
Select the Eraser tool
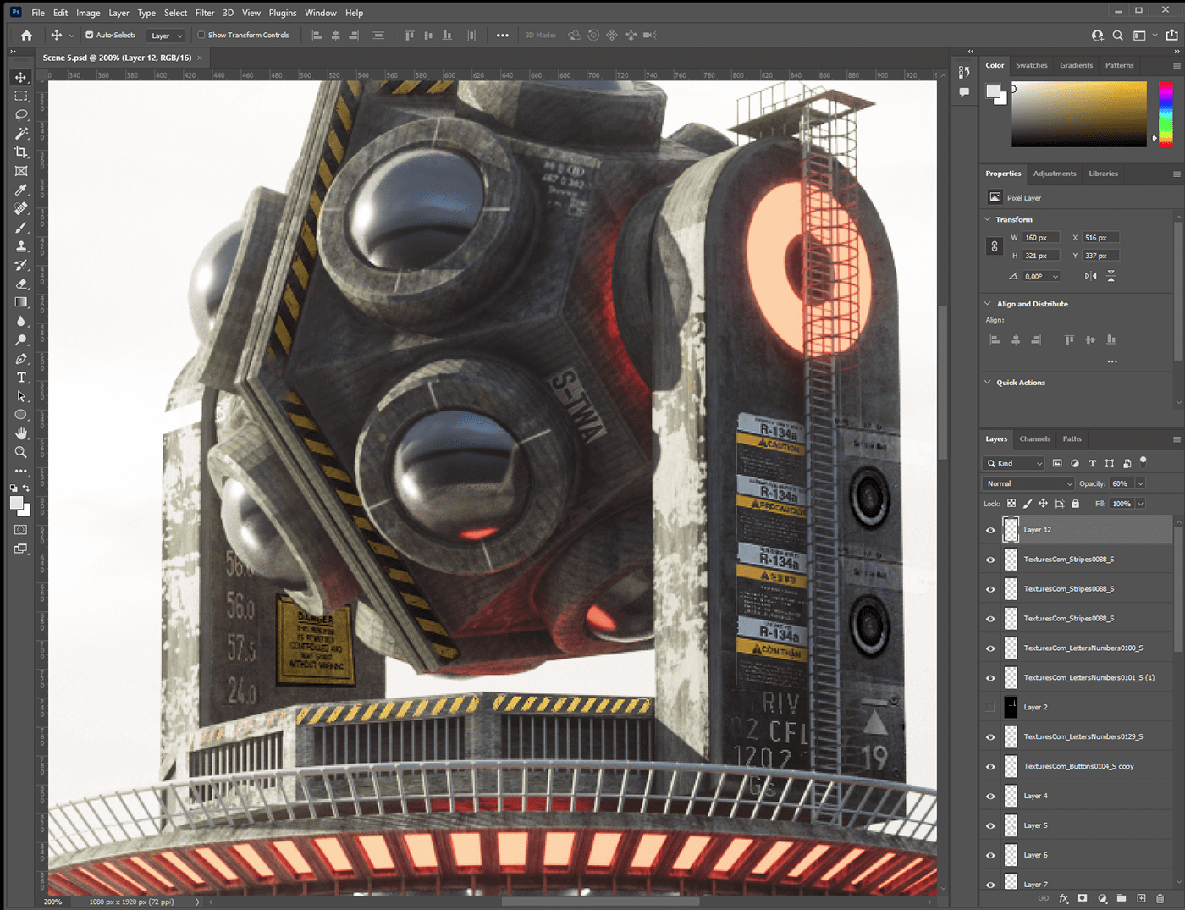point(21,284)
